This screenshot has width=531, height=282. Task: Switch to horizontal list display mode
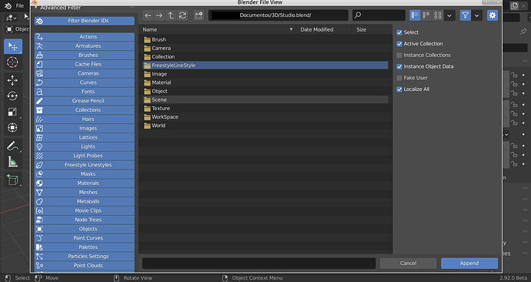pyautogui.click(x=426, y=15)
